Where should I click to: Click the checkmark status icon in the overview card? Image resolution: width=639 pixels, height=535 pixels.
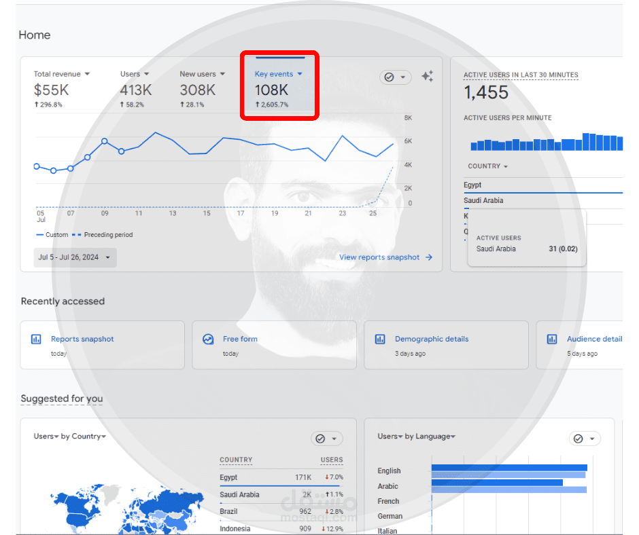(x=390, y=77)
